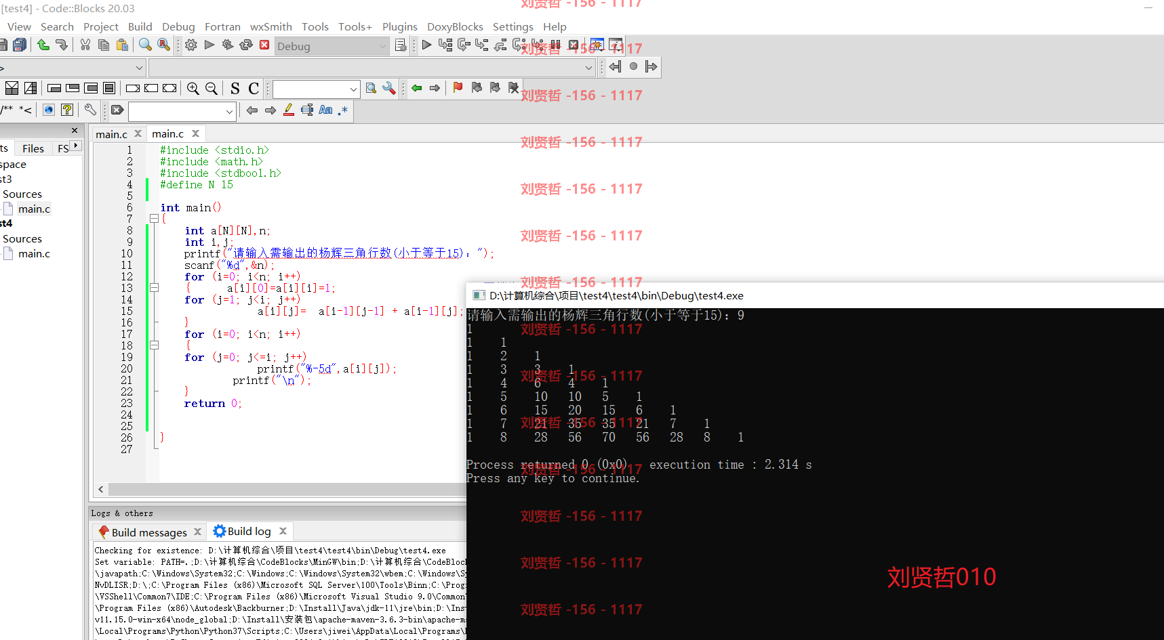Toggle Match case Aa option
Viewport: 1164px width, 640px height.
(x=325, y=110)
